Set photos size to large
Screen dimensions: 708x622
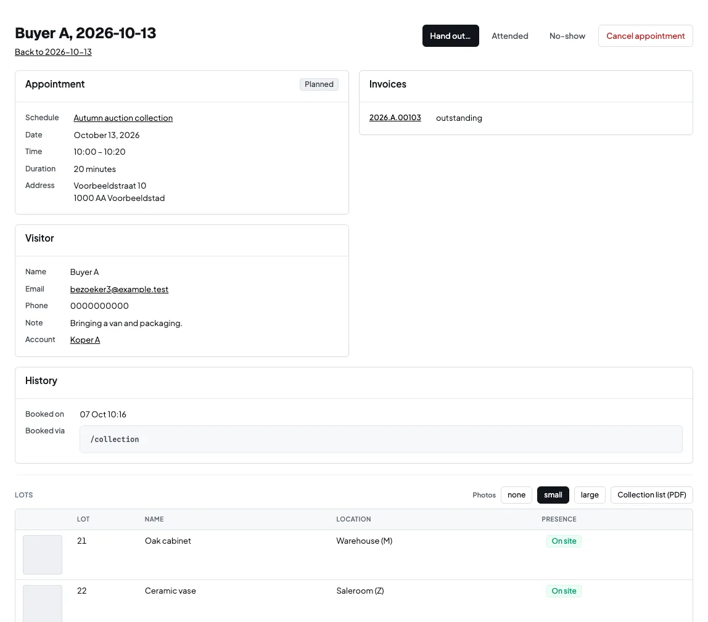[589, 495]
